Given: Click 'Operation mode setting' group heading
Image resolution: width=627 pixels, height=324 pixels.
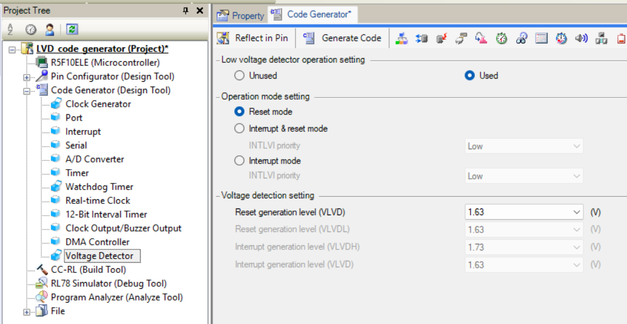Looking at the screenshot, I should (x=265, y=97).
